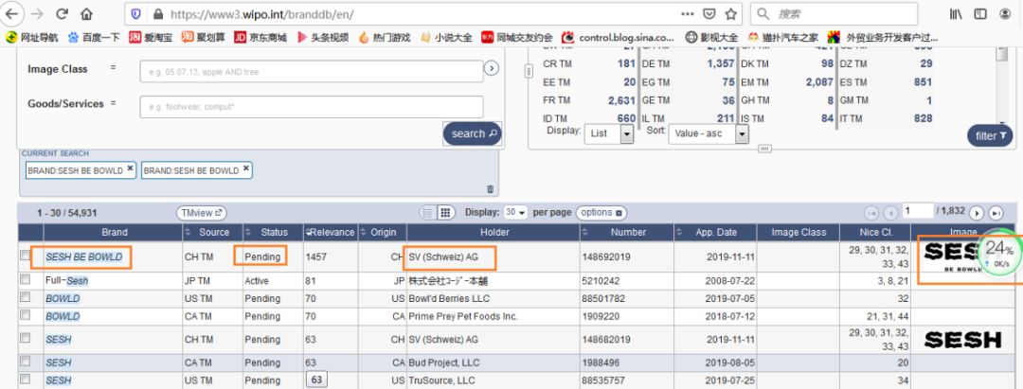This screenshot has width=1023, height=389.
Task: Check the TruSource, LLC row box
Action: 26,379
